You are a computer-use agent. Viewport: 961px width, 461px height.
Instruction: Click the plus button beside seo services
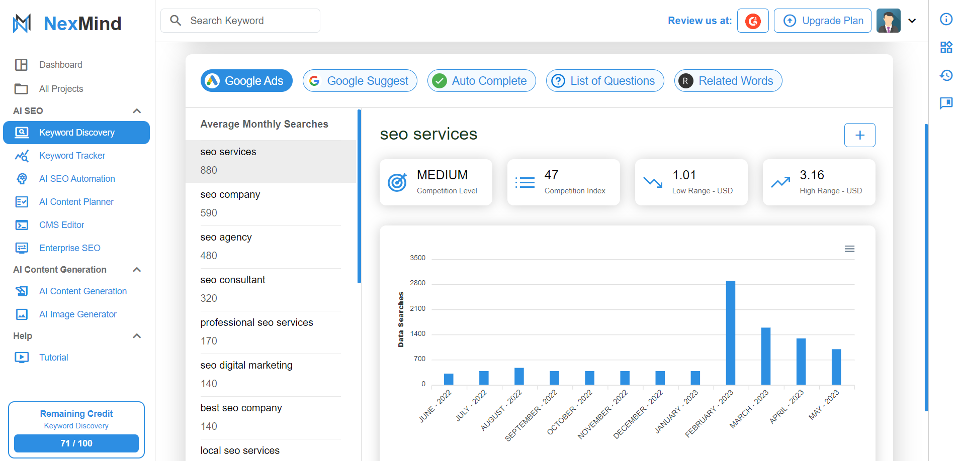point(860,135)
